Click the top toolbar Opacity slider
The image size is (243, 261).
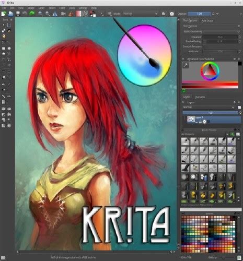pyautogui.click(x=200, y=14)
